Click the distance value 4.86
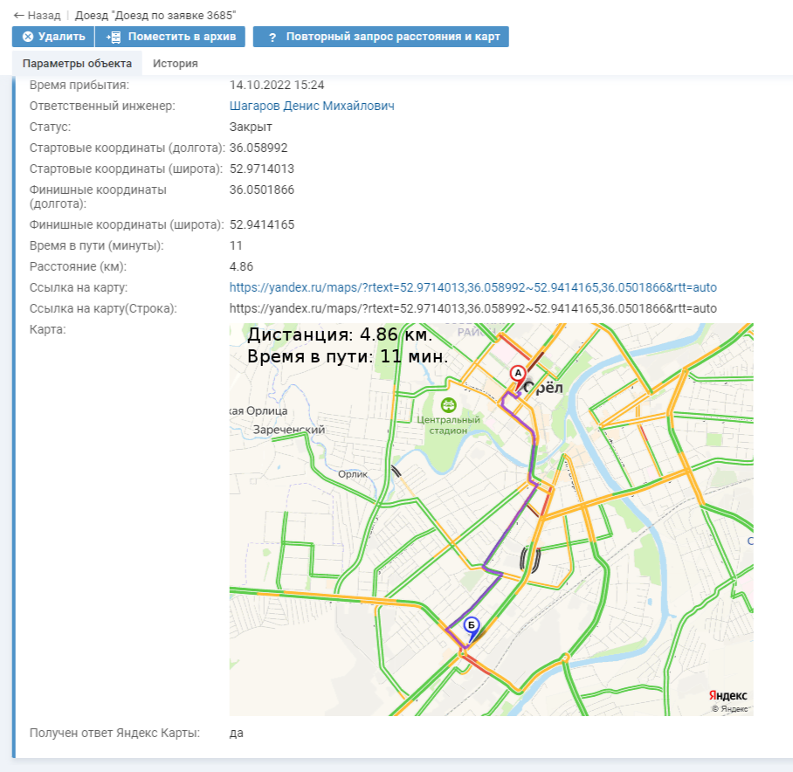This screenshot has height=772, width=793. coord(241,266)
